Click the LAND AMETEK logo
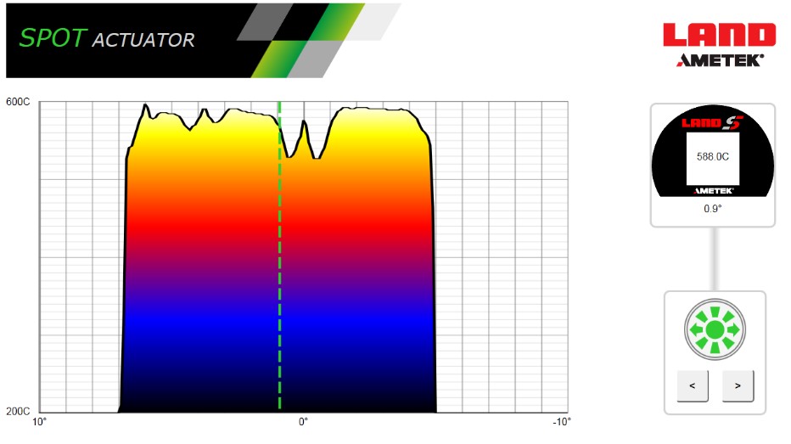Screen dimensions: 791x444 pos(720,44)
